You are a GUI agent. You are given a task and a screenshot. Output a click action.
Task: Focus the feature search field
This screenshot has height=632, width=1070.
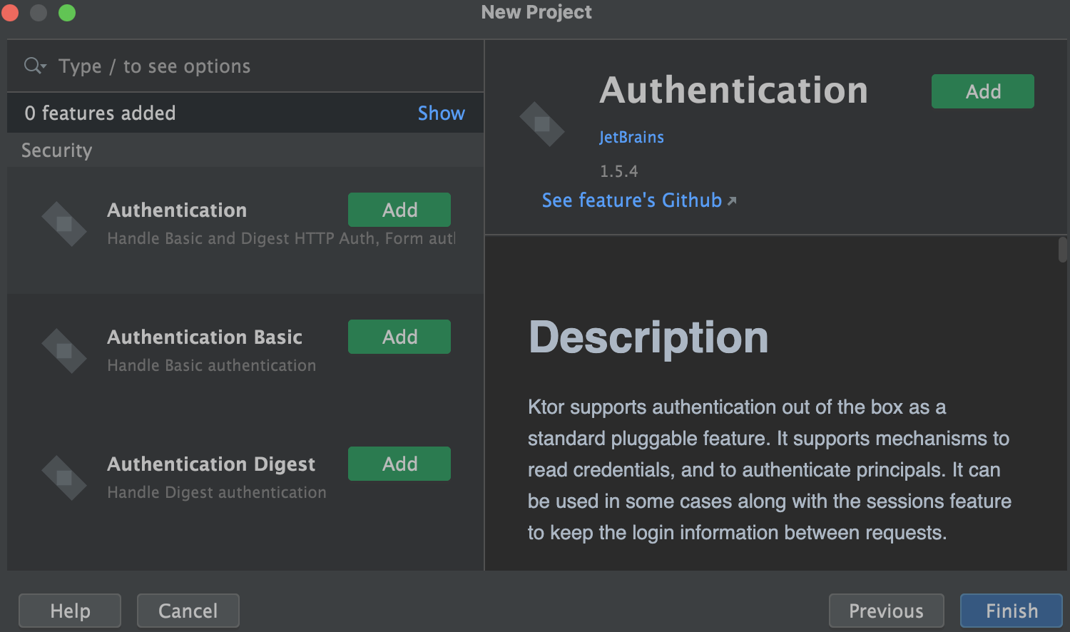coord(245,66)
